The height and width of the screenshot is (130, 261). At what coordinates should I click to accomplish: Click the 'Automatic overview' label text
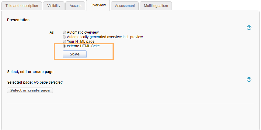[x=83, y=32]
